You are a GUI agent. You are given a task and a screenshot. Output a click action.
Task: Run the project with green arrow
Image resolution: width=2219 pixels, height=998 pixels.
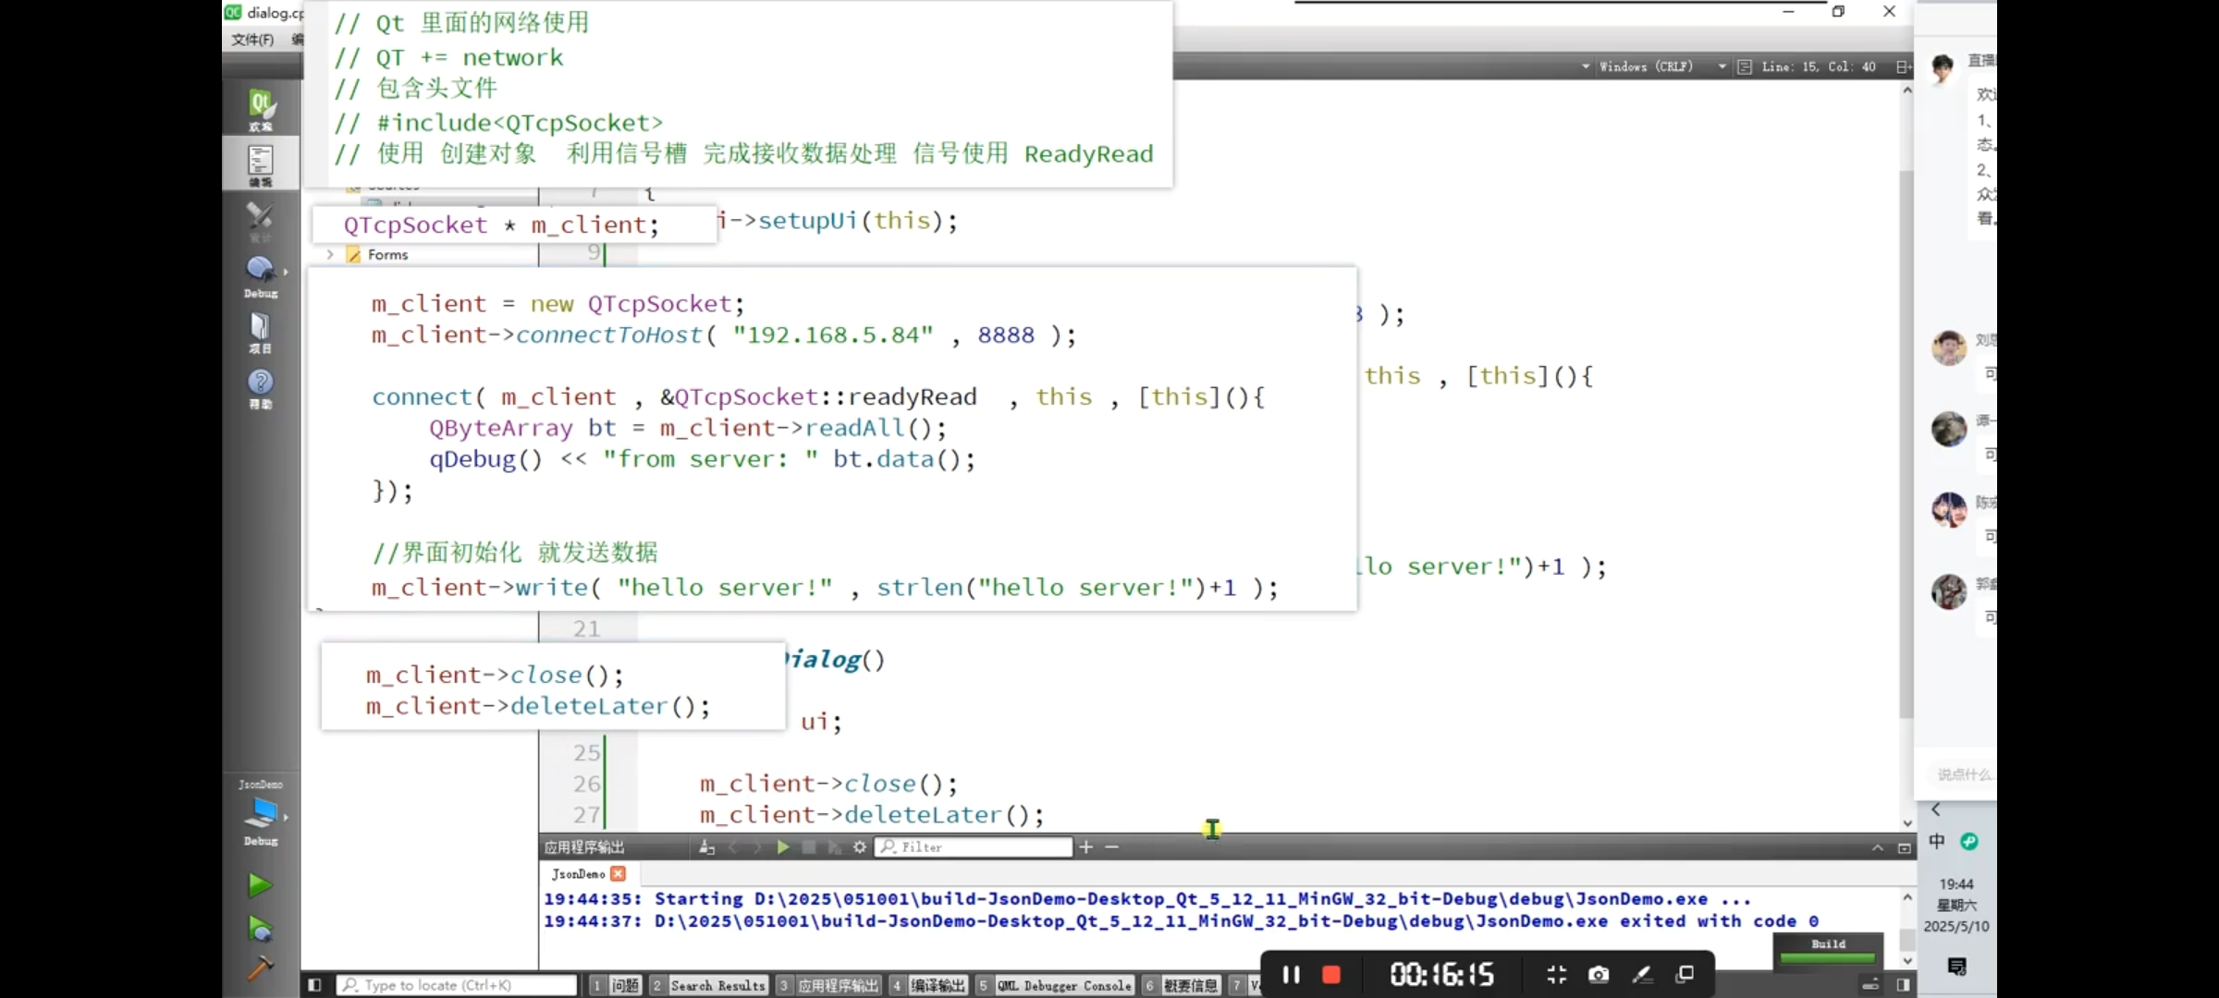tap(260, 885)
